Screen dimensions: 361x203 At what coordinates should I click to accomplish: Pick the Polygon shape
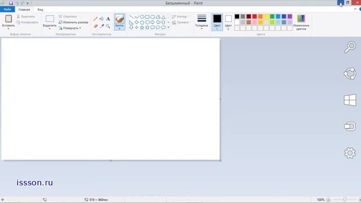pyautogui.click(x=158, y=17)
